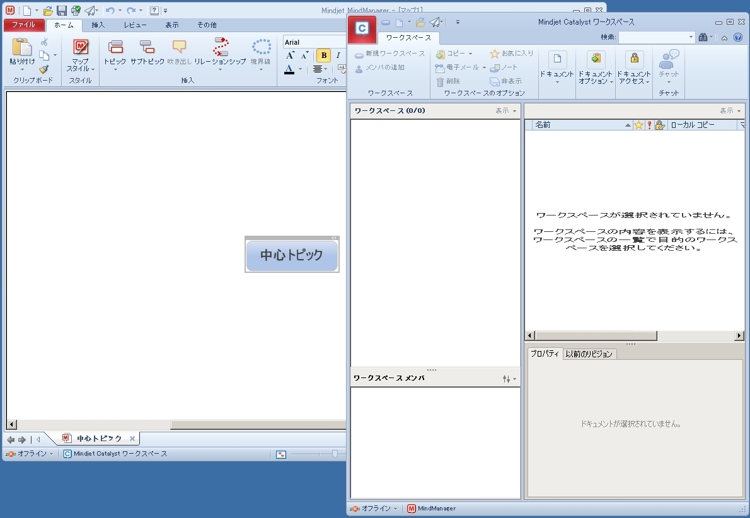Click the Print icon in MindManager's quick access toolbar
Viewport: 750px width, 518px height.
(76, 11)
